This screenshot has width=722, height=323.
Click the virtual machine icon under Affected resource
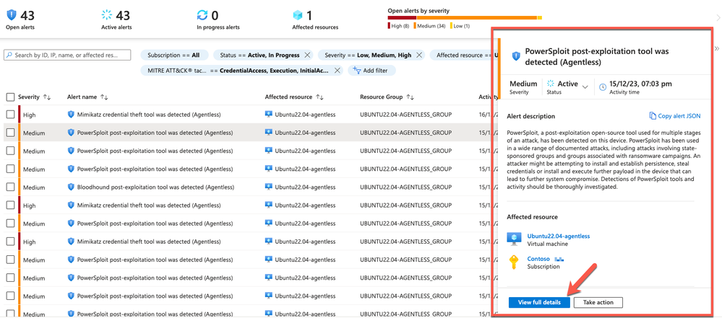click(514, 239)
